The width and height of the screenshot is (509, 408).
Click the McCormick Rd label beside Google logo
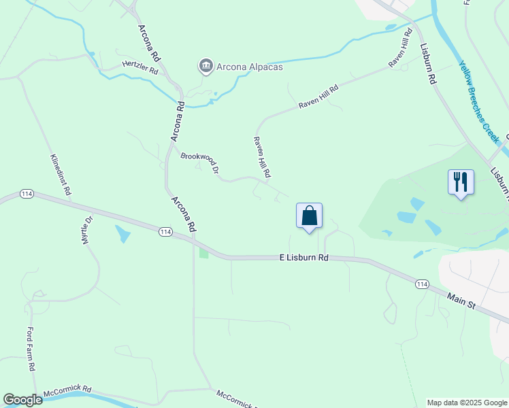coord(67,390)
